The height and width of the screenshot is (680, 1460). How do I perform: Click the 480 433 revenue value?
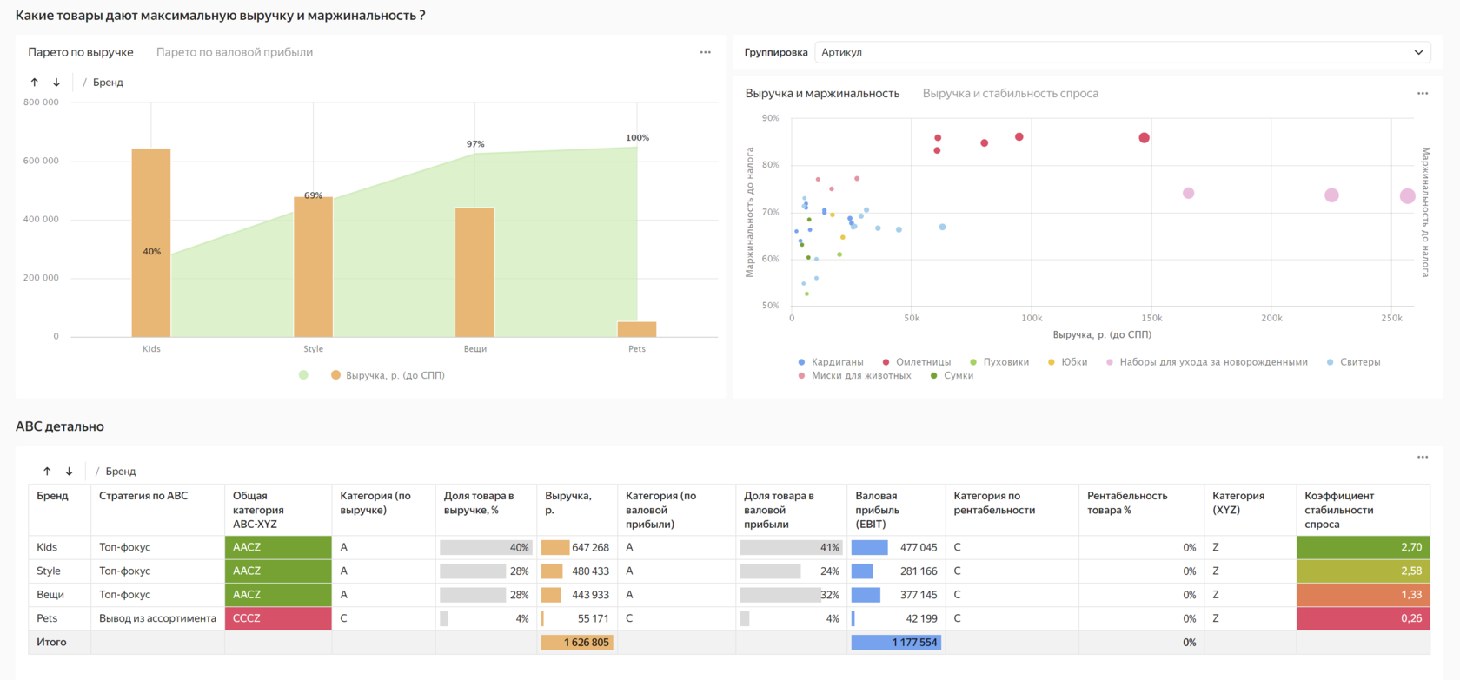pos(591,571)
